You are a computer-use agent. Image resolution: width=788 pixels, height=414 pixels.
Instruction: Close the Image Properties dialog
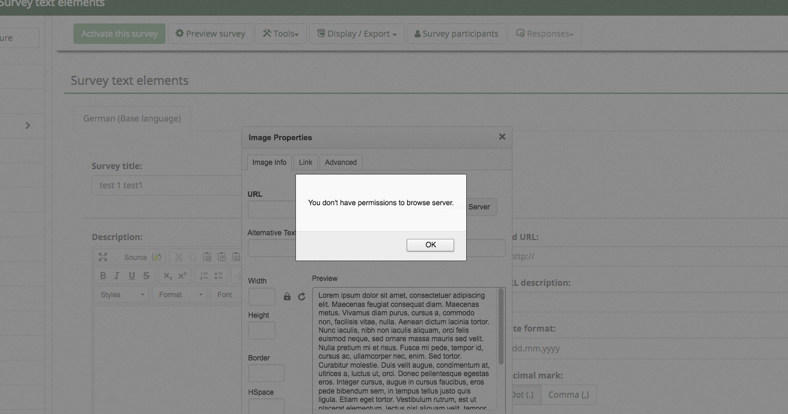coord(502,137)
